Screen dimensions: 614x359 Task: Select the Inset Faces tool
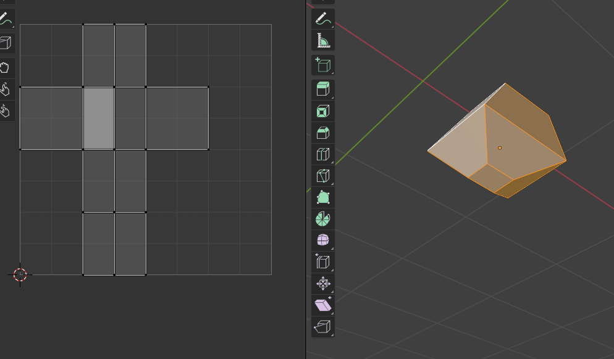[322, 111]
